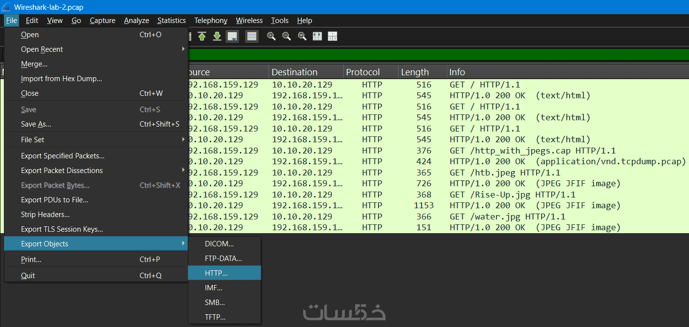Screen dimensions: 689x327
Task: Open the Analyze menu
Action: tap(136, 21)
